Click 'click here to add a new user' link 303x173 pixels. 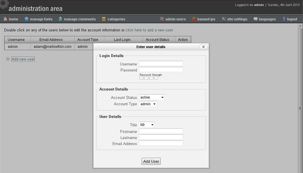tap(150, 30)
